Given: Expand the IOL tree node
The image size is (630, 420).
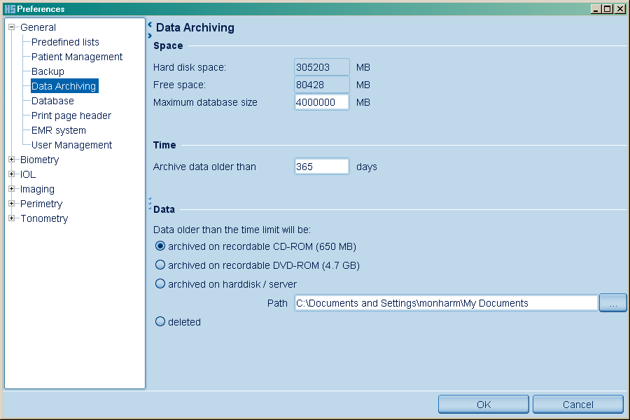Looking at the screenshot, I should pos(12,174).
